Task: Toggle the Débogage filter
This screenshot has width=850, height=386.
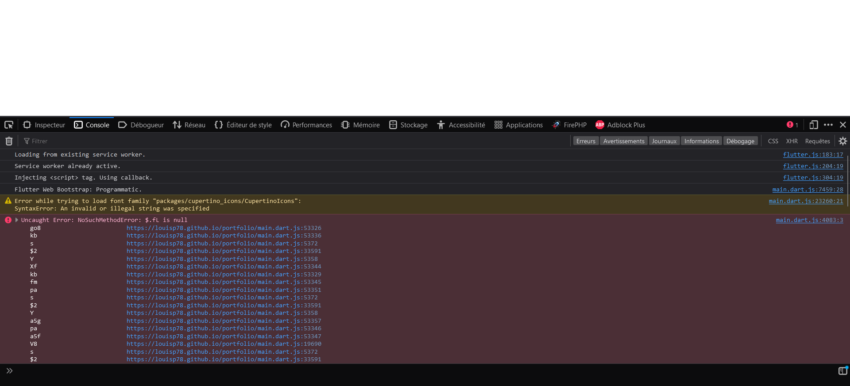Action: (x=740, y=141)
